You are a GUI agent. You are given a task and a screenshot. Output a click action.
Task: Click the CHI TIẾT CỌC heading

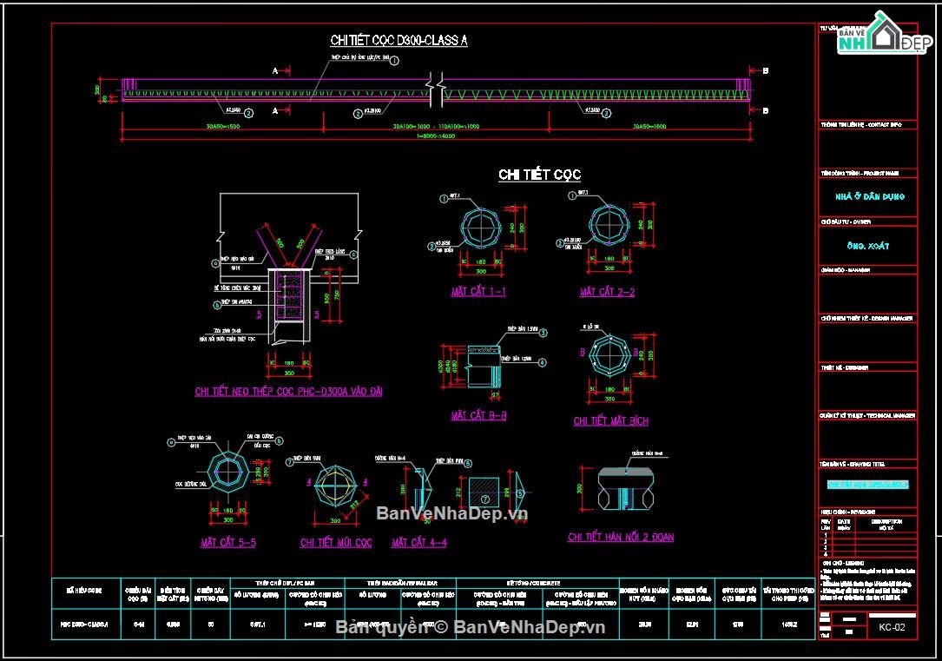(539, 175)
